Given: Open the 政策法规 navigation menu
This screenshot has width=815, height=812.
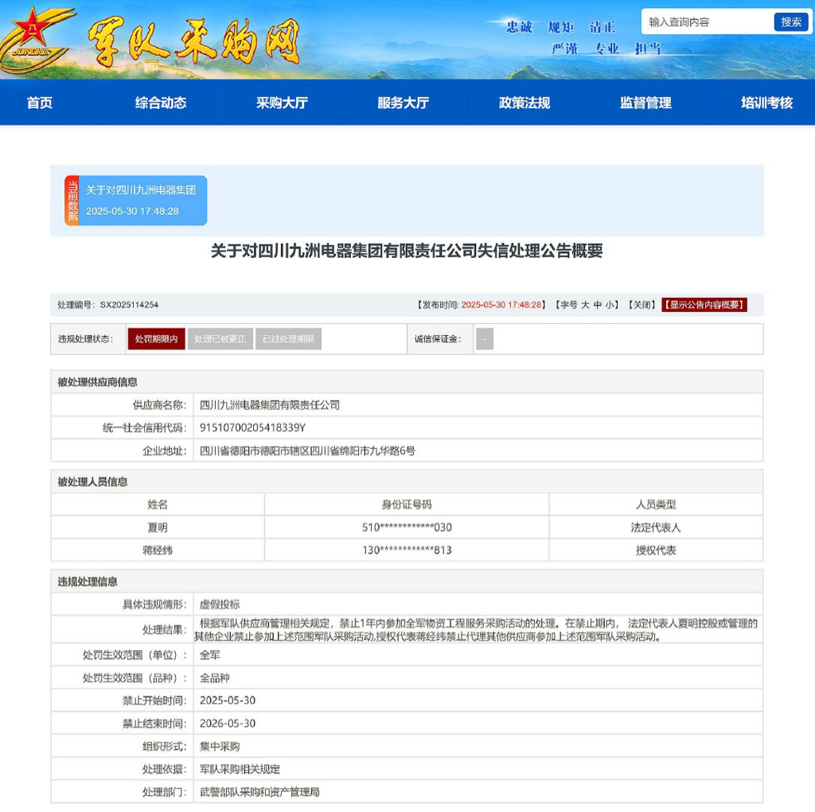Looking at the screenshot, I should tap(524, 103).
